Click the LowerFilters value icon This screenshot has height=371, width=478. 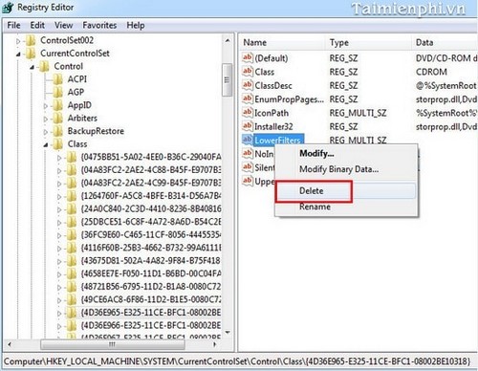[x=248, y=140]
